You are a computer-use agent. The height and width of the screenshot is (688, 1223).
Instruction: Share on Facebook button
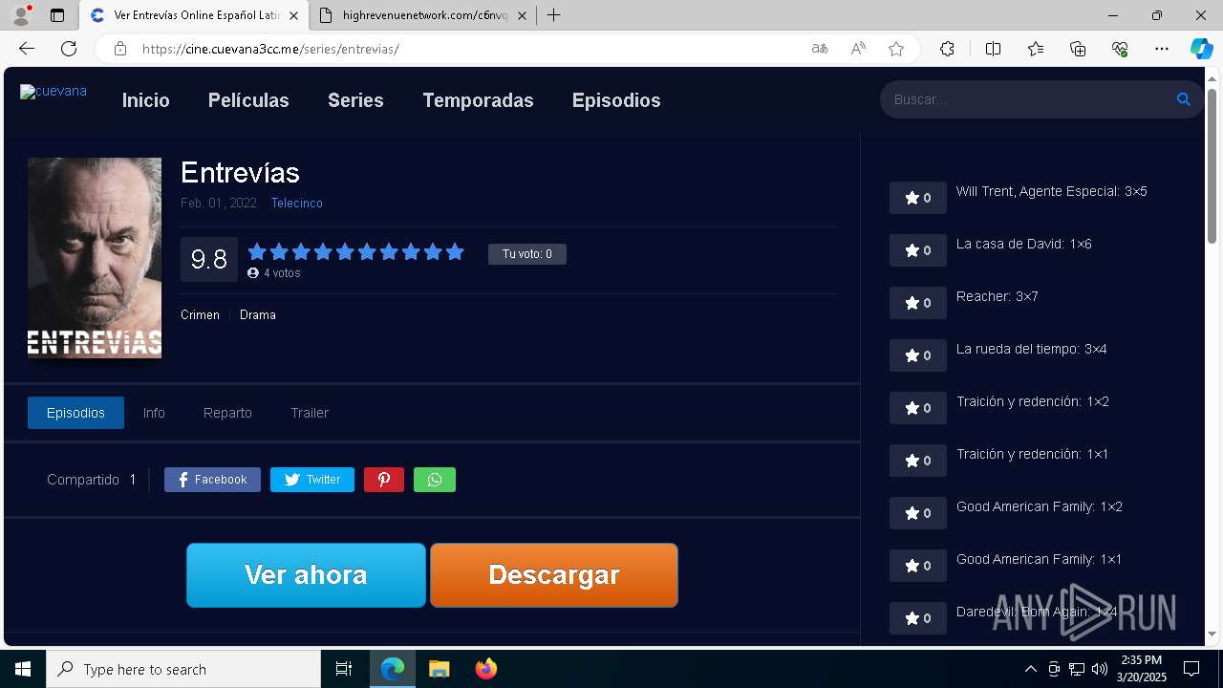coord(212,480)
